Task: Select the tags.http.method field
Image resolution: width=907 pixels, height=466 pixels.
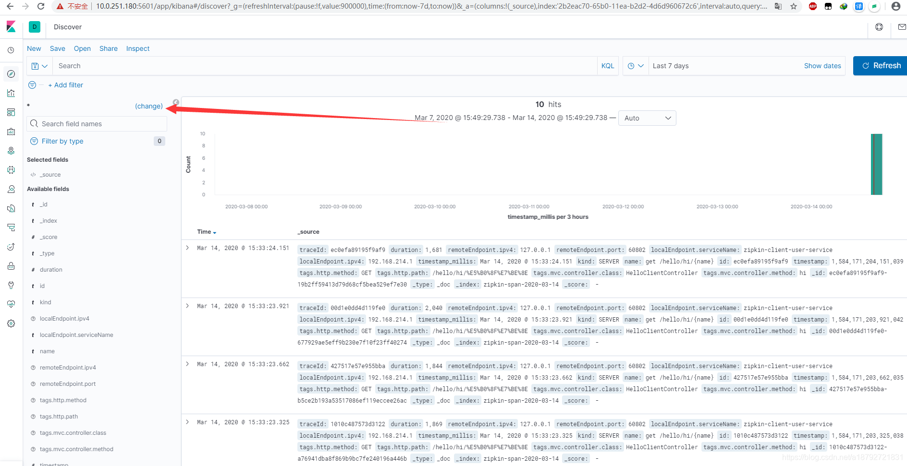Action: click(63, 400)
